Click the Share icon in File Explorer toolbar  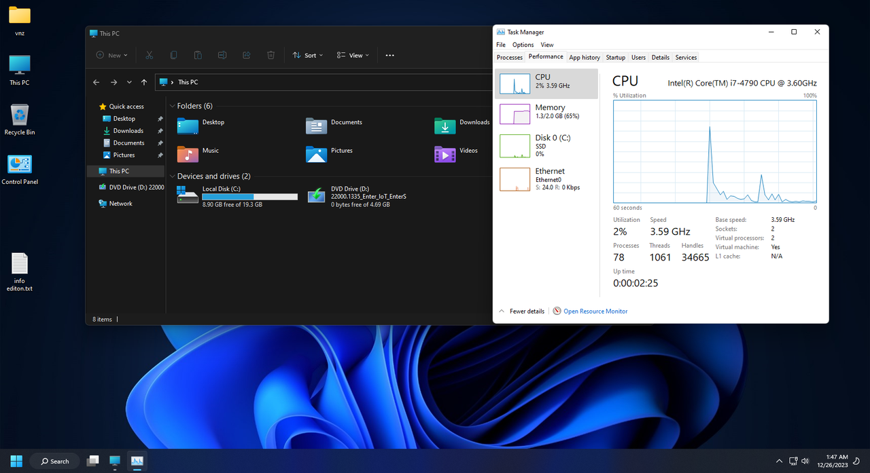coord(247,55)
